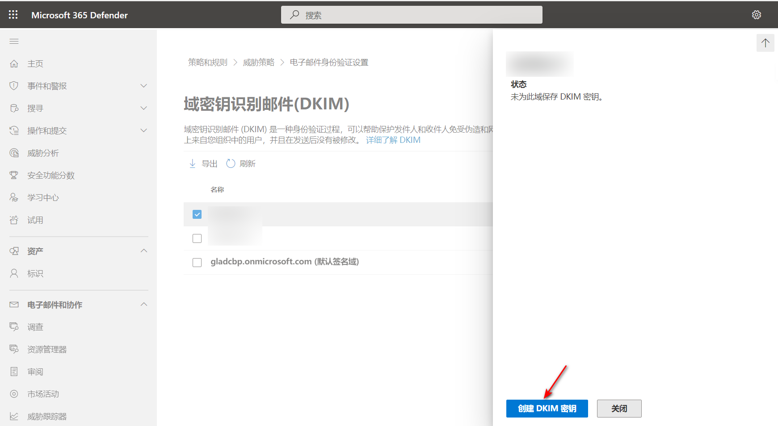The image size is (778, 426).
Task: Go to 威胁策略 breadcrumb
Action: pos(259,63)
